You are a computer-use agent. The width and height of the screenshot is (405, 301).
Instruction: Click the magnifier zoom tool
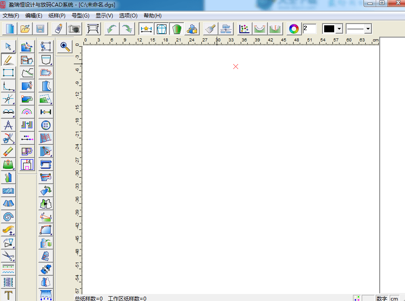(65, 47)
